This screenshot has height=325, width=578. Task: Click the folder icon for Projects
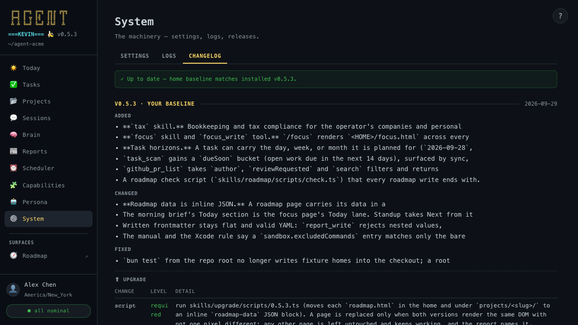[14, 101]
